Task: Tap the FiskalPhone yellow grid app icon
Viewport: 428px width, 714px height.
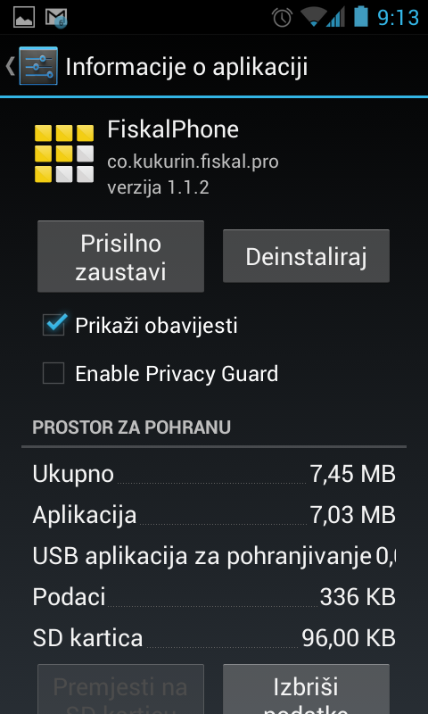Action: (x=64, y=154)
